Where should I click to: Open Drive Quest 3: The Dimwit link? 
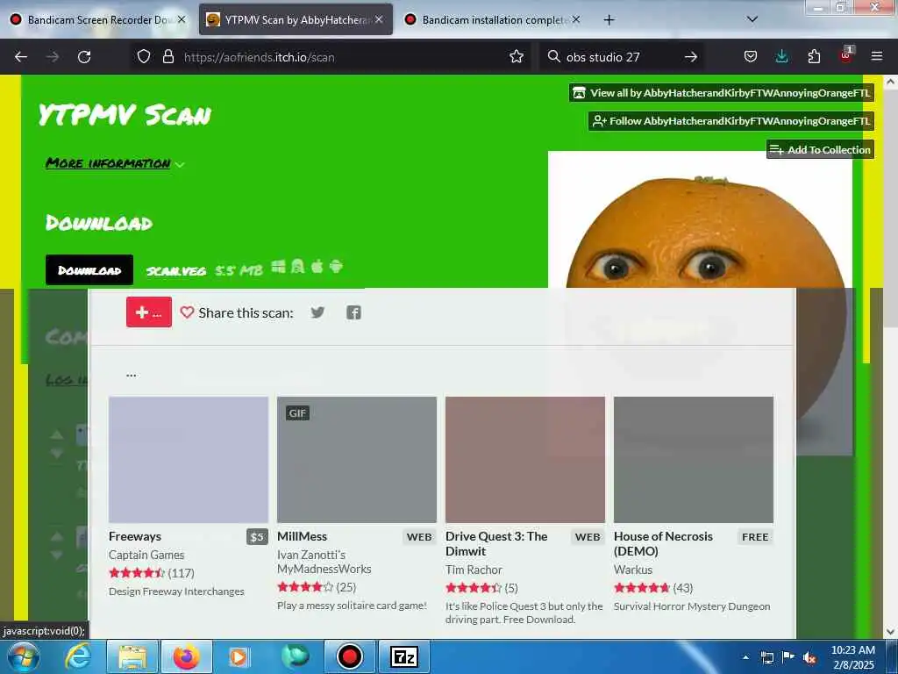click(496, 544)
